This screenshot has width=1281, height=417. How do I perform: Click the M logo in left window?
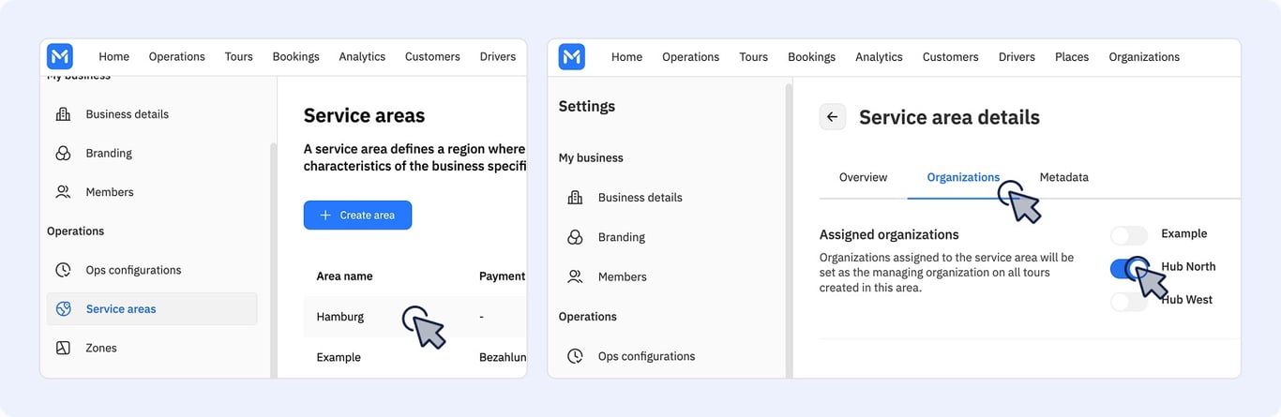[60, 56]
